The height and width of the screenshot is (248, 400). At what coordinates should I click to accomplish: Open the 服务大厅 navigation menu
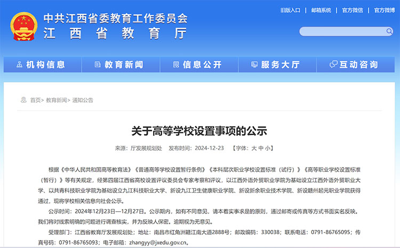click(280, 64)
